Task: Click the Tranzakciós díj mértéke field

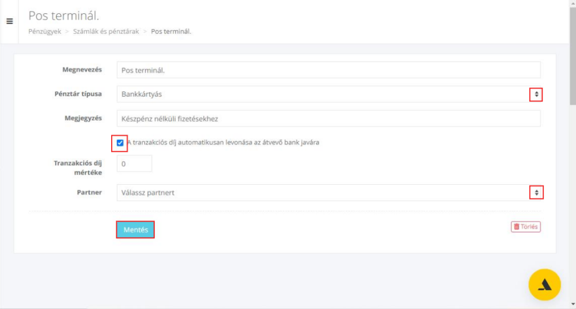Action: coord(134,163)
